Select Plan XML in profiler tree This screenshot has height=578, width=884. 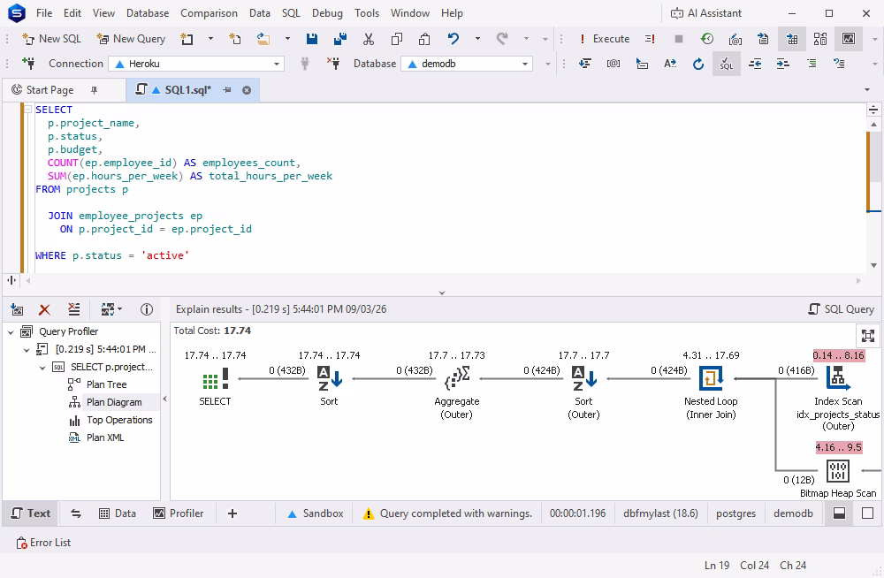tap(105, 437)
